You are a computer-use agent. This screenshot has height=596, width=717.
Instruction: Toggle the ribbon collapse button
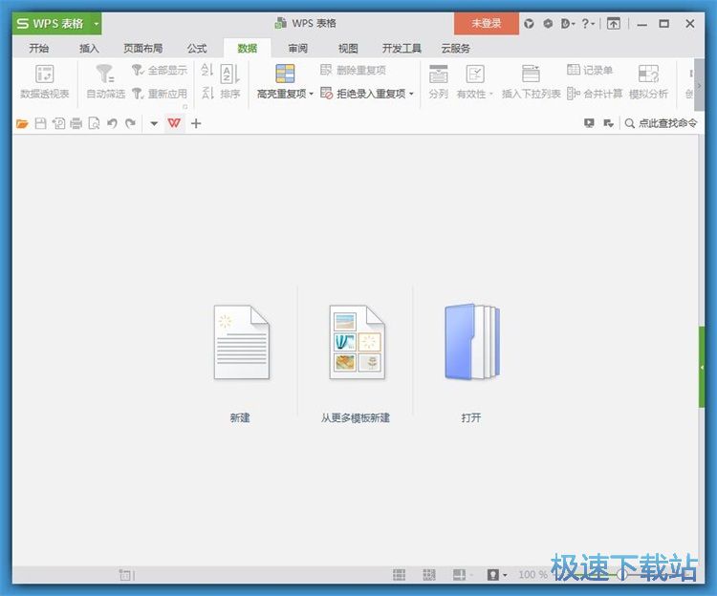[x=614, y=24]
